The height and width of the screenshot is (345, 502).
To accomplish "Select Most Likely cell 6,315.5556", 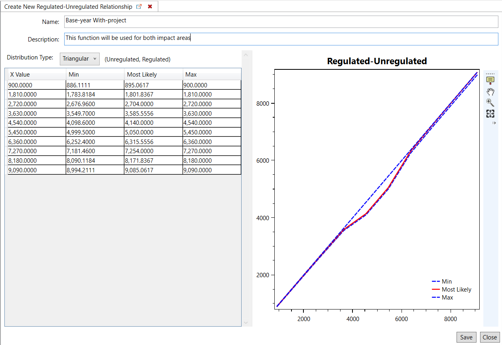I will (x=154, y=142).
